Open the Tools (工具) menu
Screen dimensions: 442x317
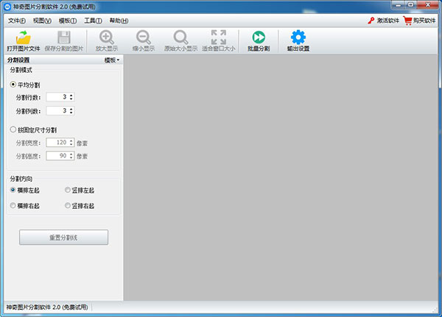[92, 21]
